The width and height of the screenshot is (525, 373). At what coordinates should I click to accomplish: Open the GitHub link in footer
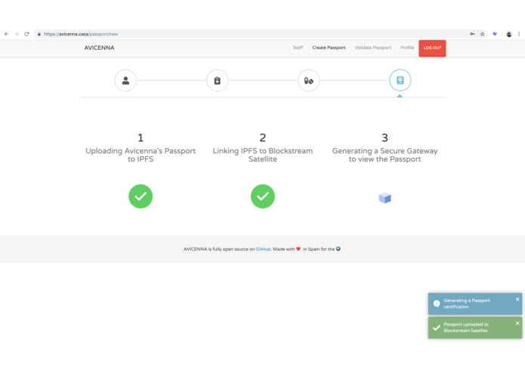263,249
